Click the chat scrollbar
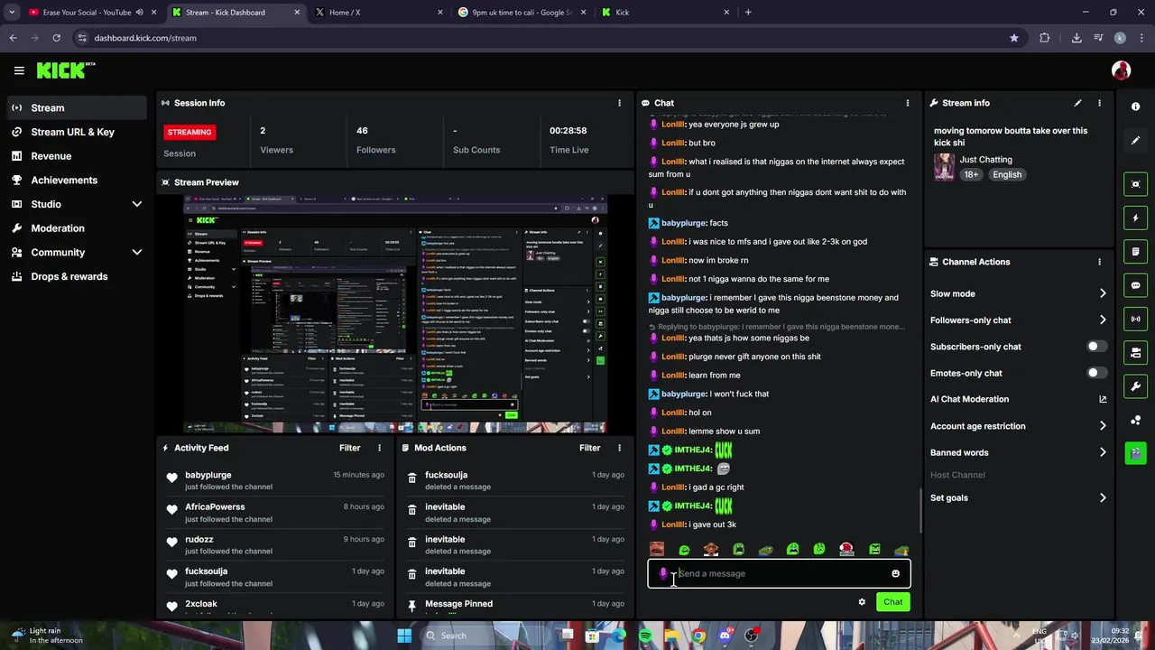 coord(919,510)
